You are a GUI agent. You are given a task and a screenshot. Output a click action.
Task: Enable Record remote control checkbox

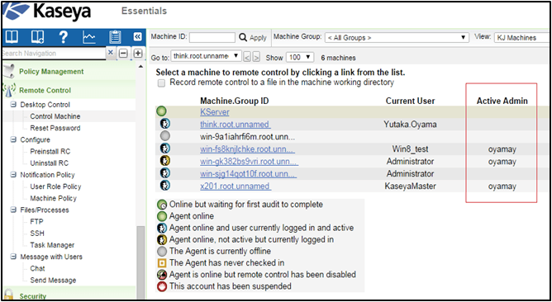(x=161, y=83)
